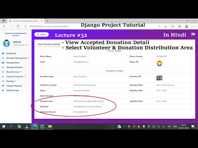Click the Collection Location value text
Screen dimensions: 198x148
click(x=85, y=85)
